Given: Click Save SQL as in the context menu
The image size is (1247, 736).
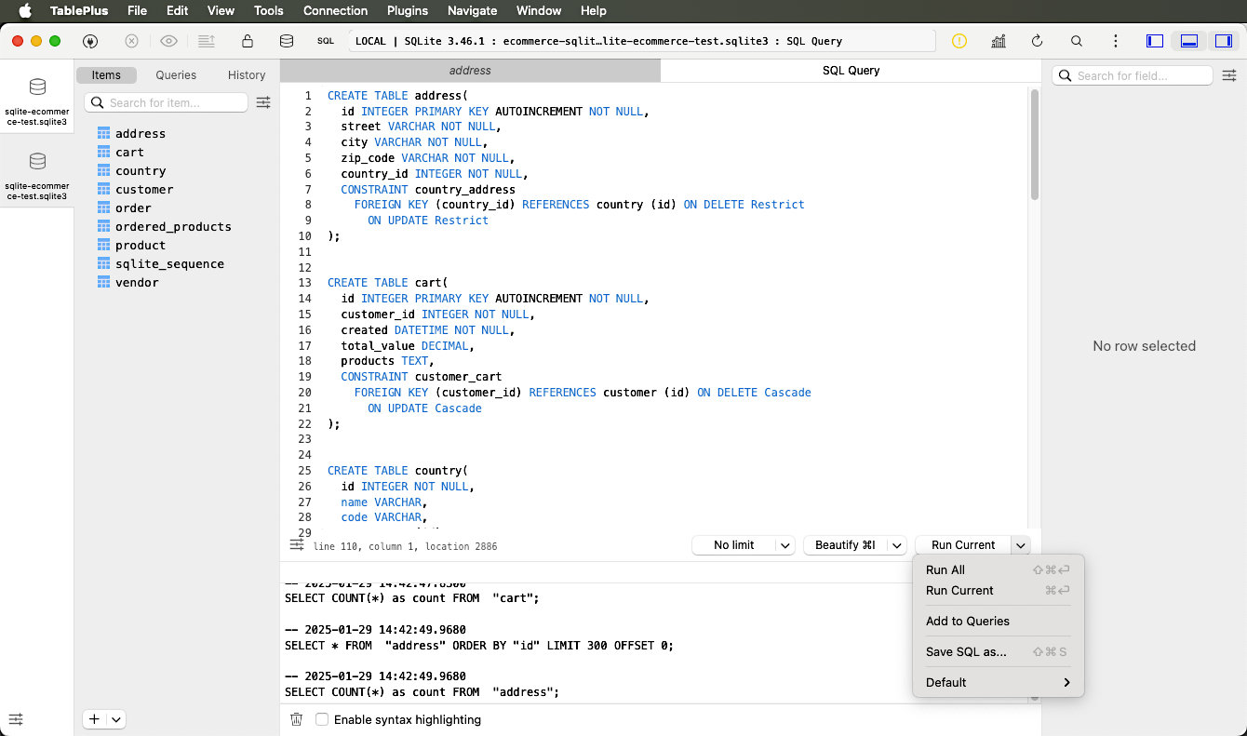Looking at the screenshot, I should (967, 651).
